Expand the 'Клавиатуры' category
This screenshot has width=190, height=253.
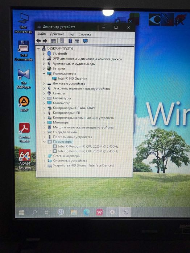point(44,98)
